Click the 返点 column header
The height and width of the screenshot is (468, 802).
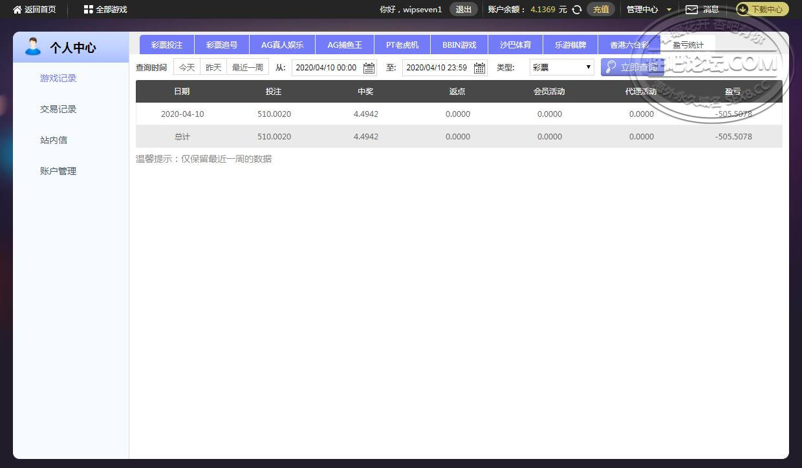click(457, 92)
